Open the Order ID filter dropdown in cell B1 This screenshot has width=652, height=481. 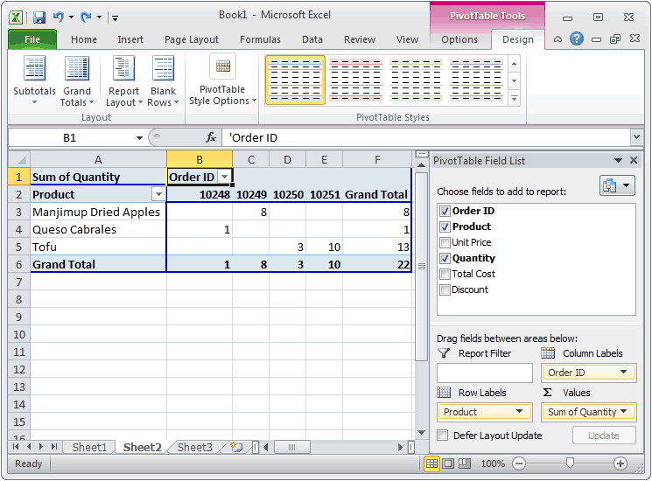(225, 177)
